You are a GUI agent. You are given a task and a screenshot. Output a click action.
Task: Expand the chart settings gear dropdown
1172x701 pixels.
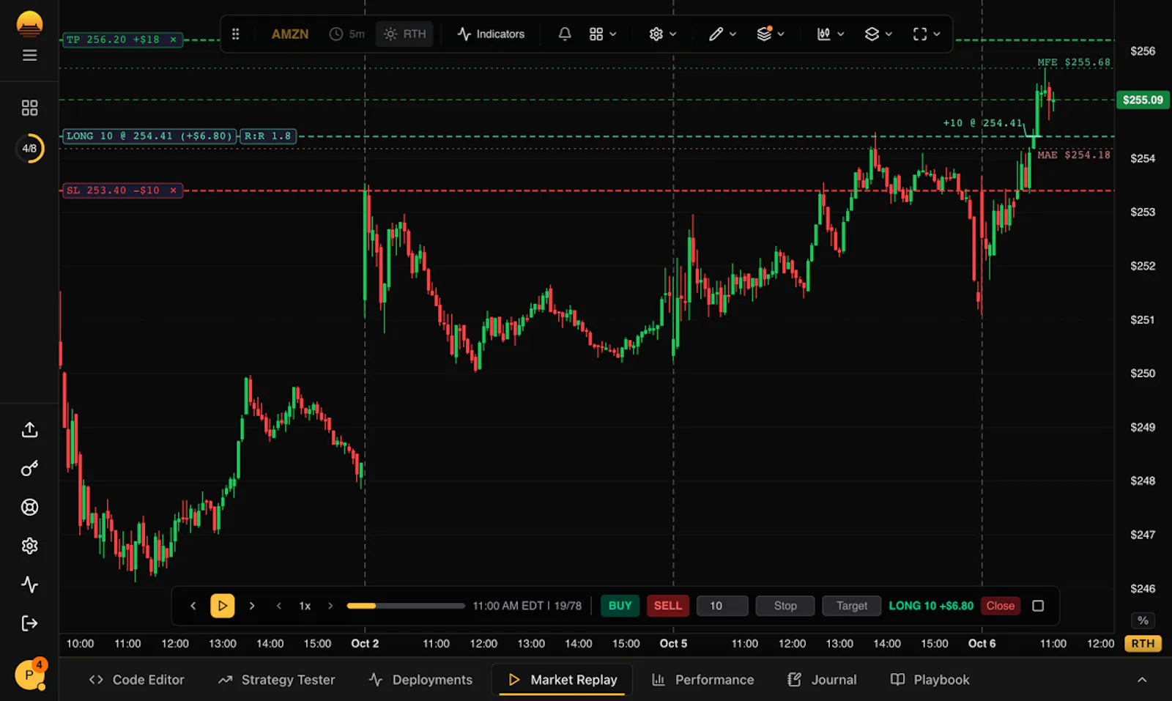(x=663, y=34)
